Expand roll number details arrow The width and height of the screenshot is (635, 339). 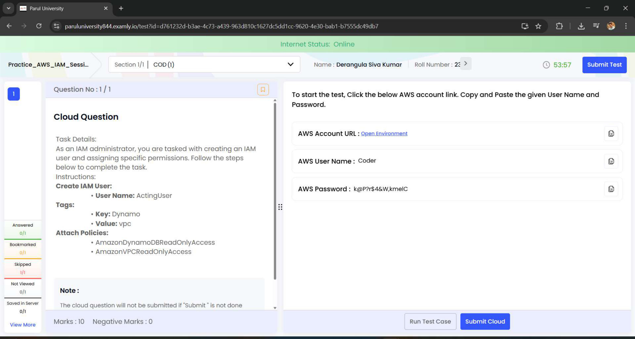(466, 64)
